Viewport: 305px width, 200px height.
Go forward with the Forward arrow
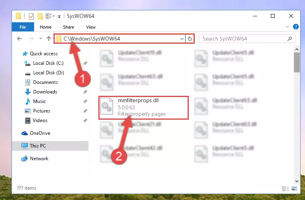pyautogui.click(x=31, y=39)
